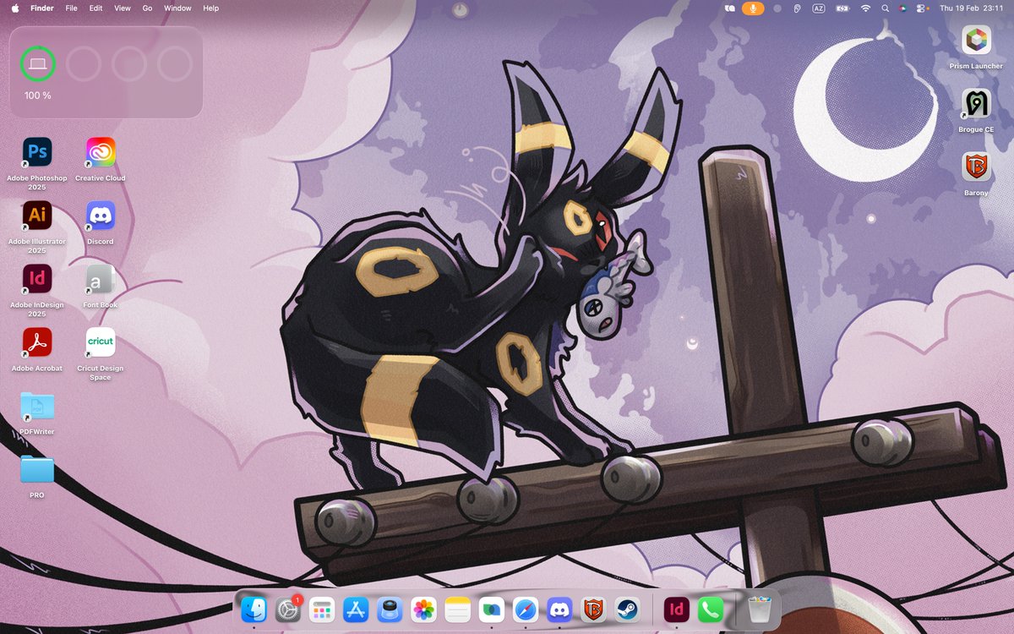Image resolution: width=1014 pixels, height=634 pixels.
Task: Launch the App Store from the Dock
Action: pyautogui.click(x=356, y=609)
